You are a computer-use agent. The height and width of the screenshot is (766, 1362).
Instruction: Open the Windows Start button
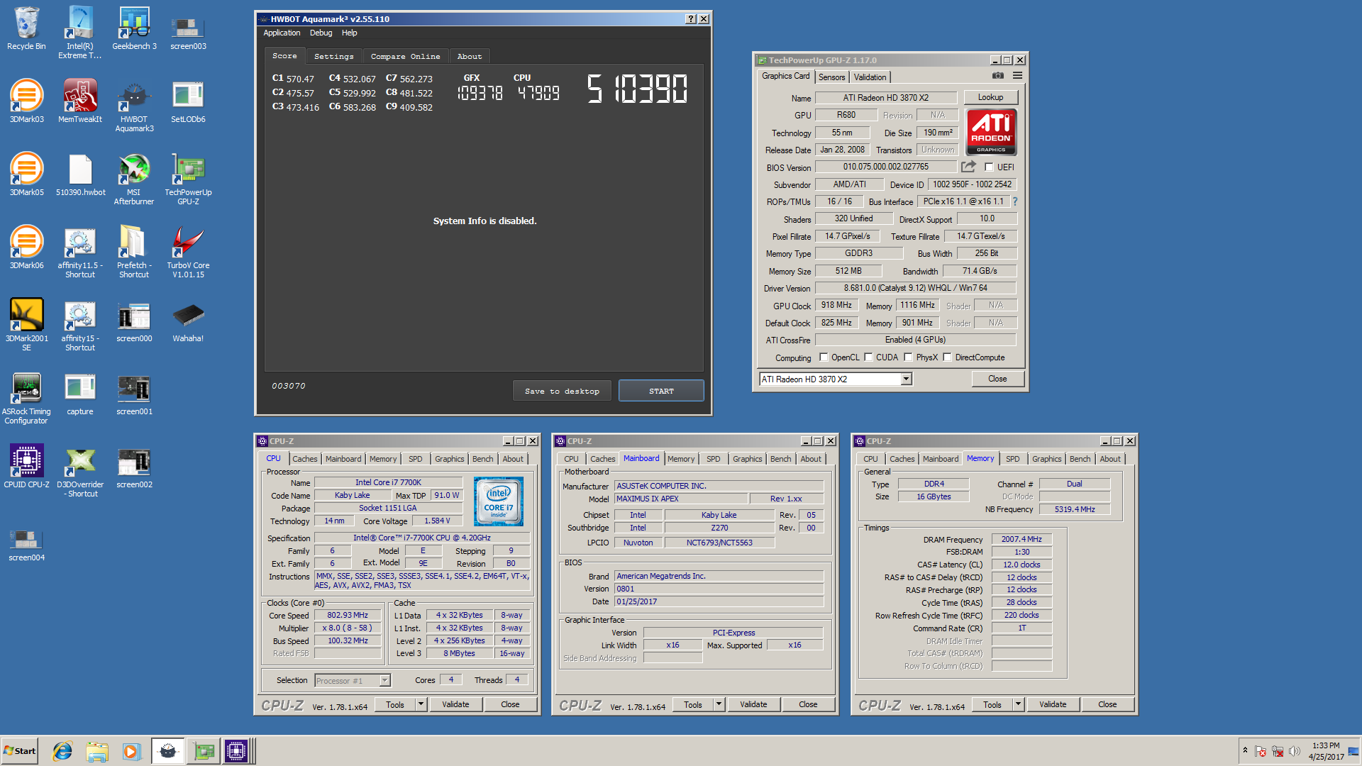(20, 751)
